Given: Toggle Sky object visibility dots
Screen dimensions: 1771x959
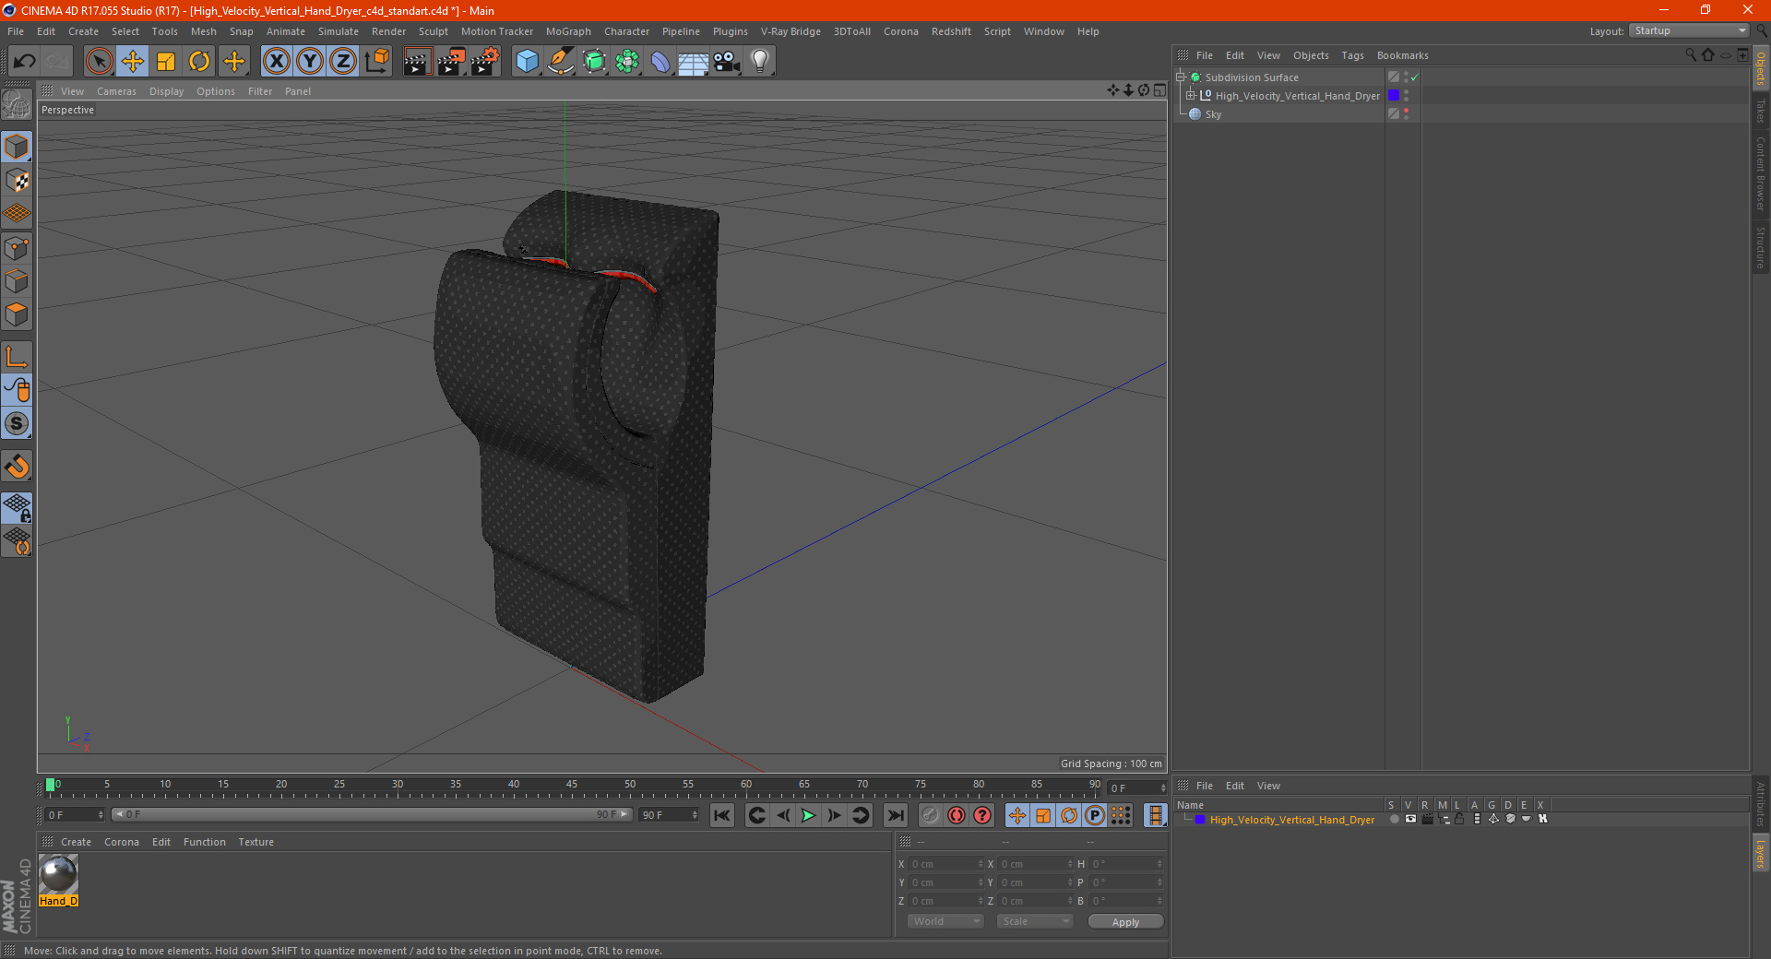Looking at the screenshot, I should (1406, 114).
